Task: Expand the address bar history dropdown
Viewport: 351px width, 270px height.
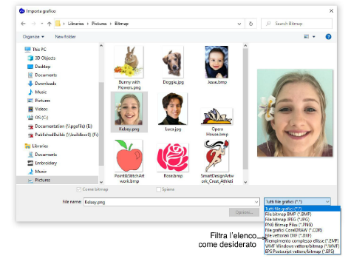Action: (239, 24)
